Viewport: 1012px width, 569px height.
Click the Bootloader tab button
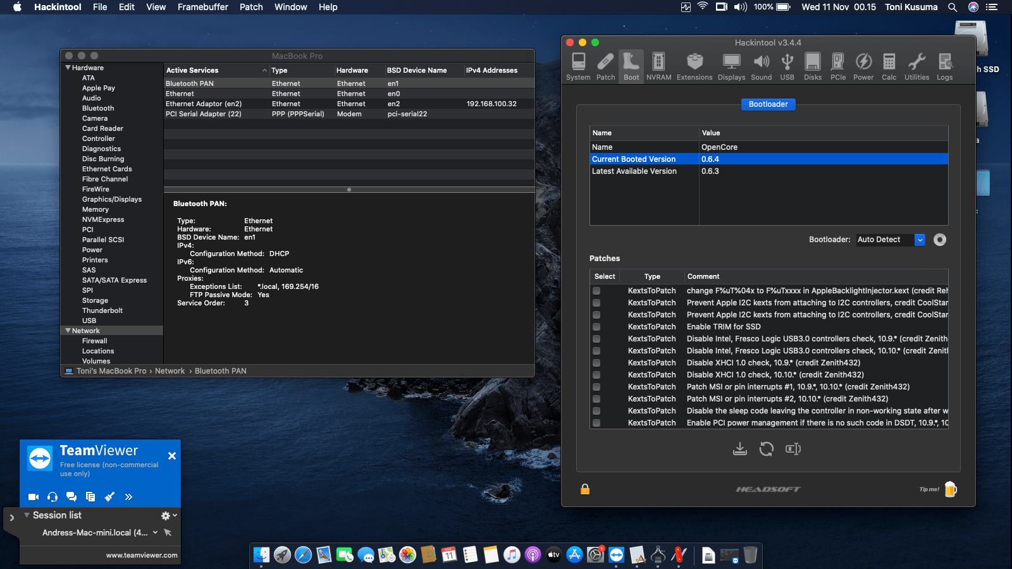click(768, 104)
